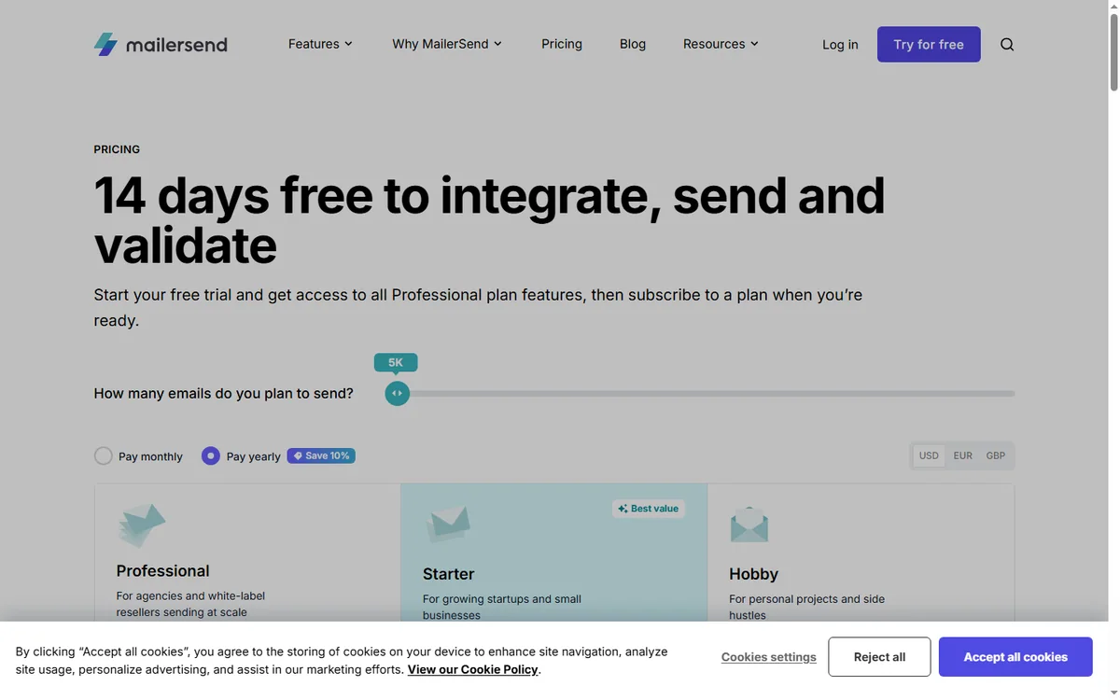The image size is (1120, 700).
Task: Click the Try for free button
Action: (x=929, y=44)
